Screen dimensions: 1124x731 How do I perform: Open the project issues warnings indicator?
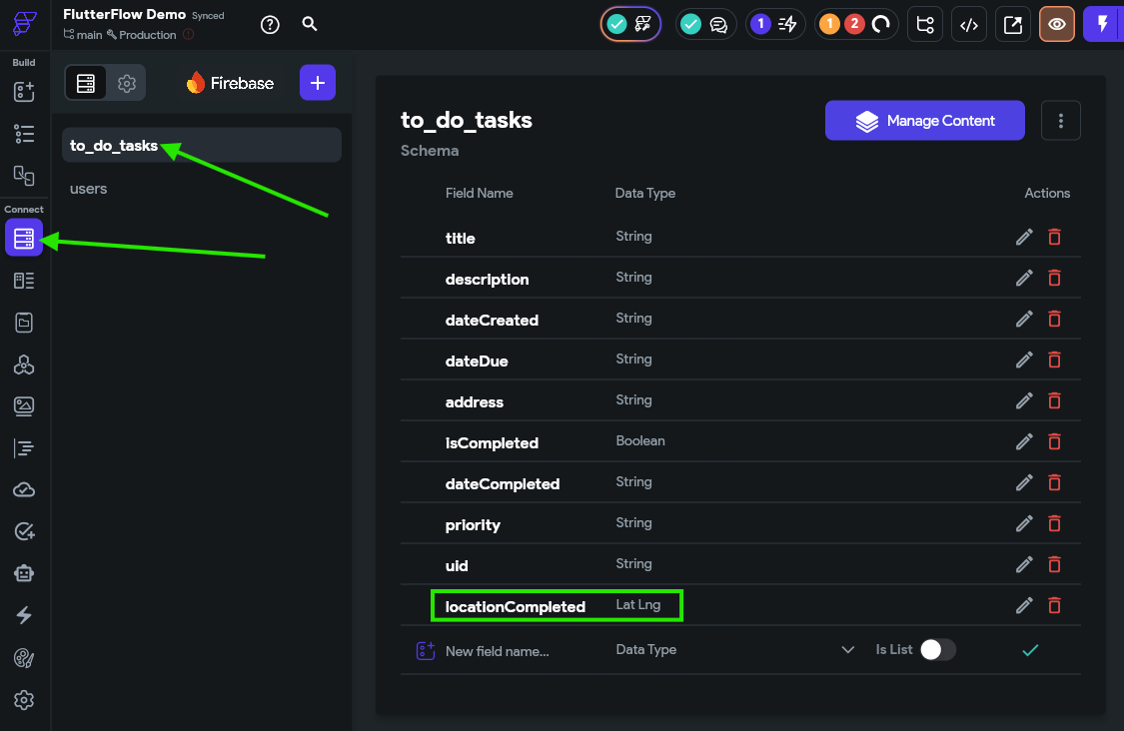click(856, 24)
